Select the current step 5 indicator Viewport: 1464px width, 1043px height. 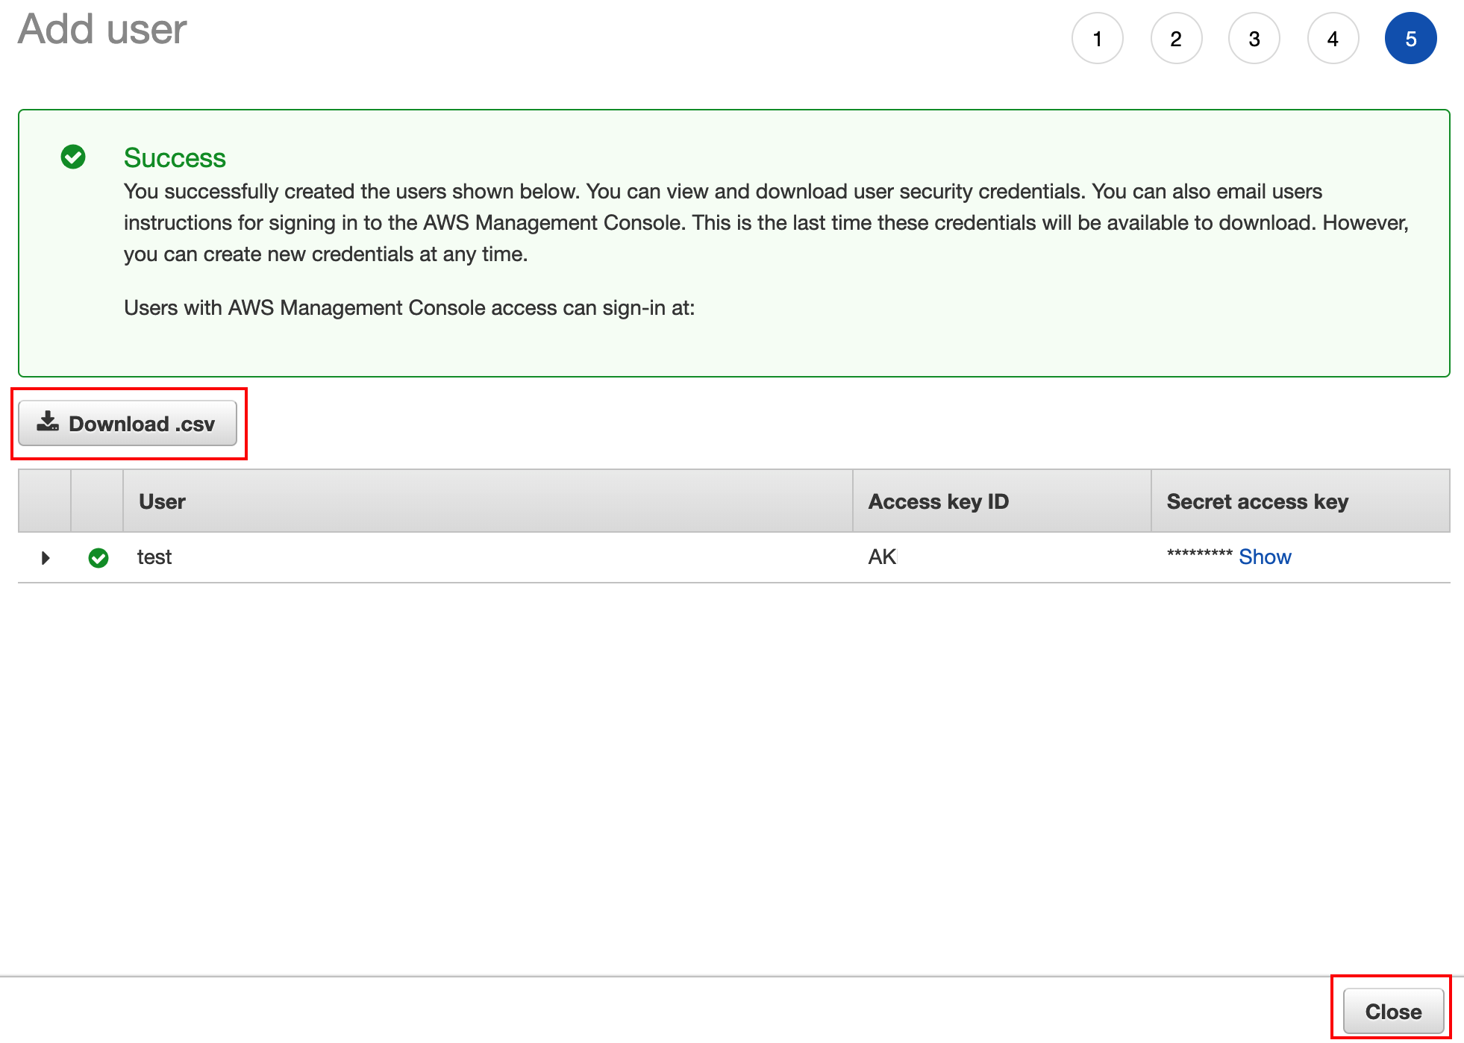pos(1410,39)
